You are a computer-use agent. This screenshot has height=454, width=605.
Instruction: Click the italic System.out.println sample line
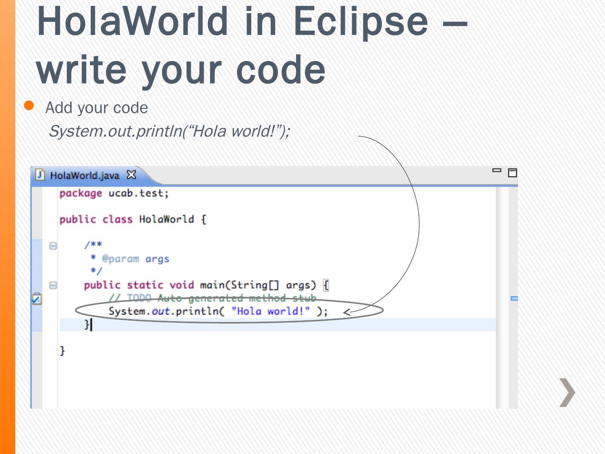click(170, 131)
